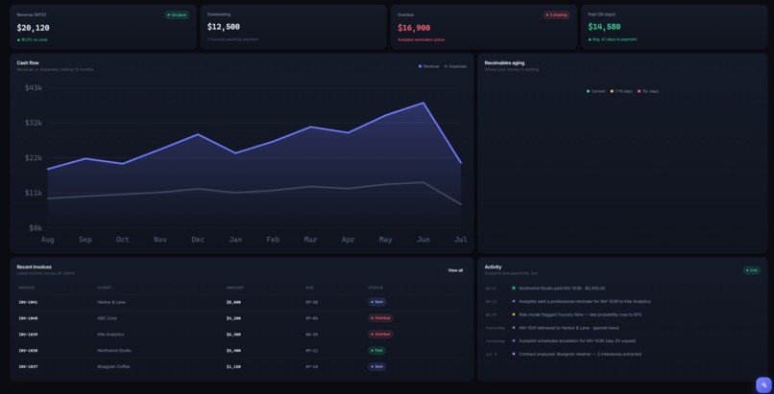Click the Recent invoices panel title
The width and height of the screenshot is (774, 394).
point(34,267)
